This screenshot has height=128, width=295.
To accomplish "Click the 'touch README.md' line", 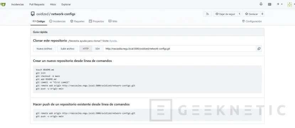I will coord(45,70).
